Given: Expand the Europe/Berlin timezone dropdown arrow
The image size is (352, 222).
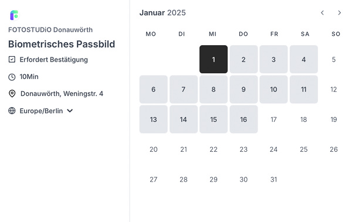Looking at the screenshot, I should tap(70, 111).
